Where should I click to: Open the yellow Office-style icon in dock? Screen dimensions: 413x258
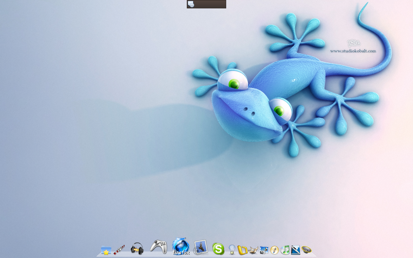(242, 250)
